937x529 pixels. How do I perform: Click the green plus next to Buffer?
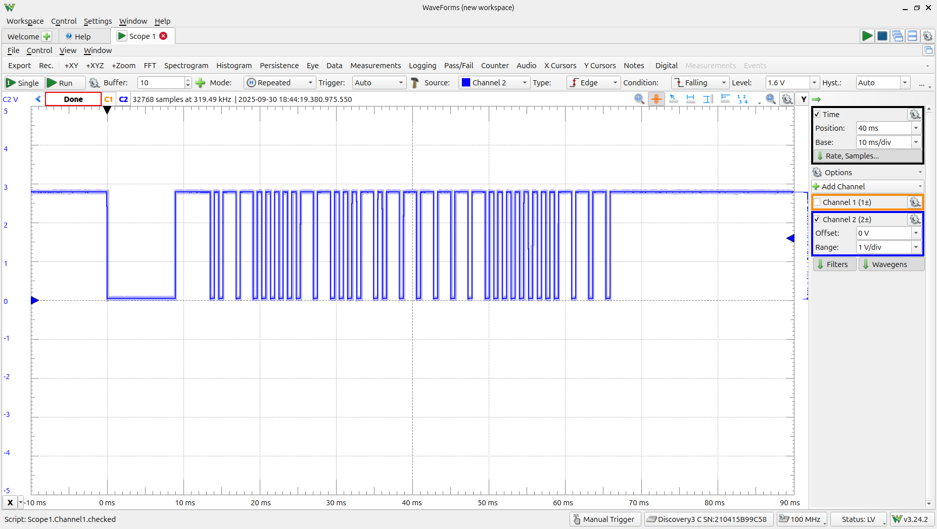point(201,83)
